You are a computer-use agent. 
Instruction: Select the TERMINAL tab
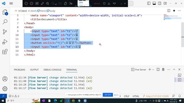pyautogui.click(x=72, y=70)
